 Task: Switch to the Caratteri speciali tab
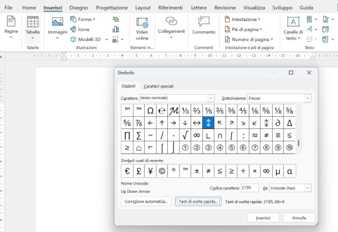(x=158, y=86)
